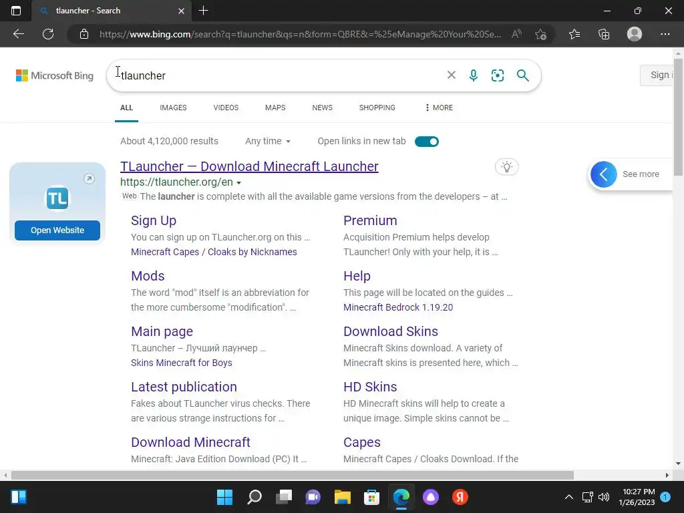The width and height of the screenshot is (684, 513).
Task: Click the vertical scrollbar thumb
Action: coord(678,117)
